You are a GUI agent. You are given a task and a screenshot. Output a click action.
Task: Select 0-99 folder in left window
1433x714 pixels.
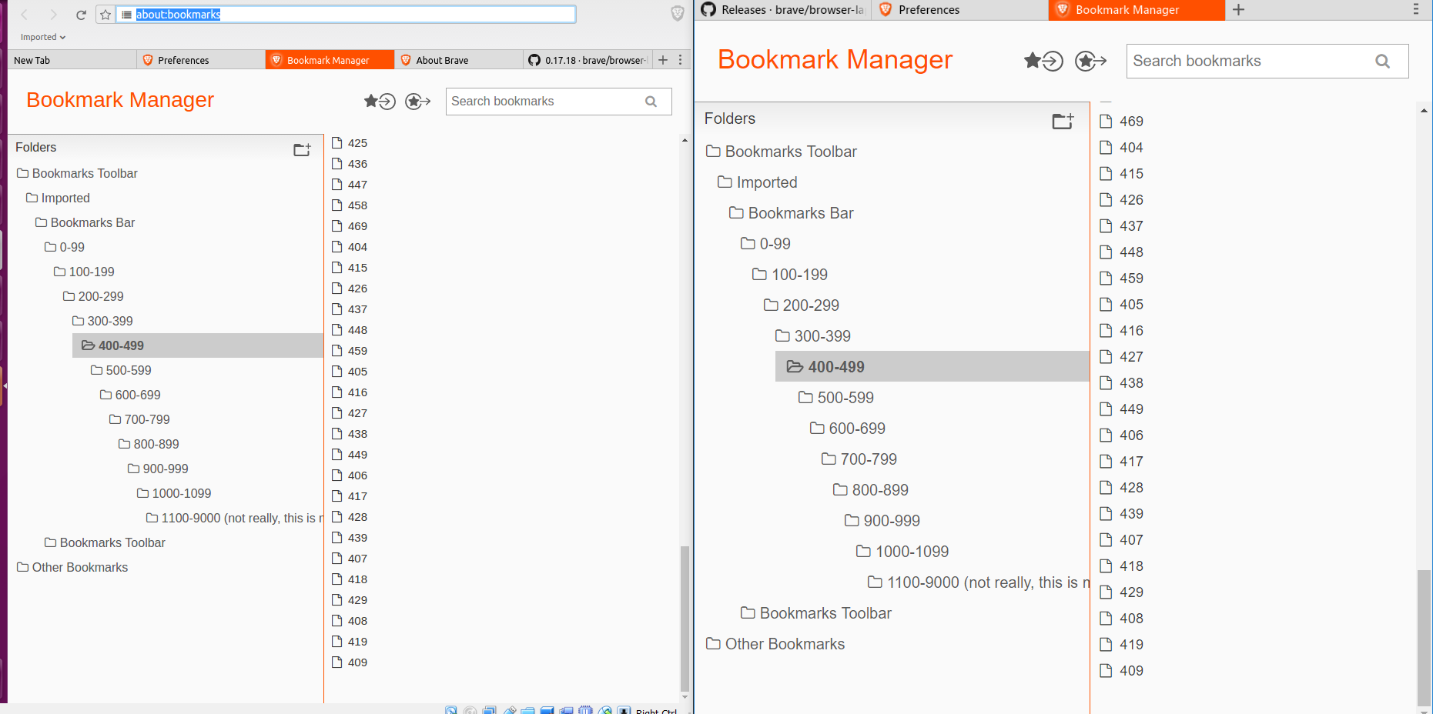(65, 247)
